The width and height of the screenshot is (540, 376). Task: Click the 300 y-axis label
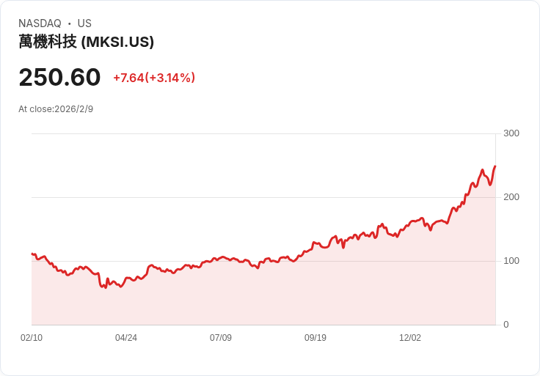[x=511, y=133]
